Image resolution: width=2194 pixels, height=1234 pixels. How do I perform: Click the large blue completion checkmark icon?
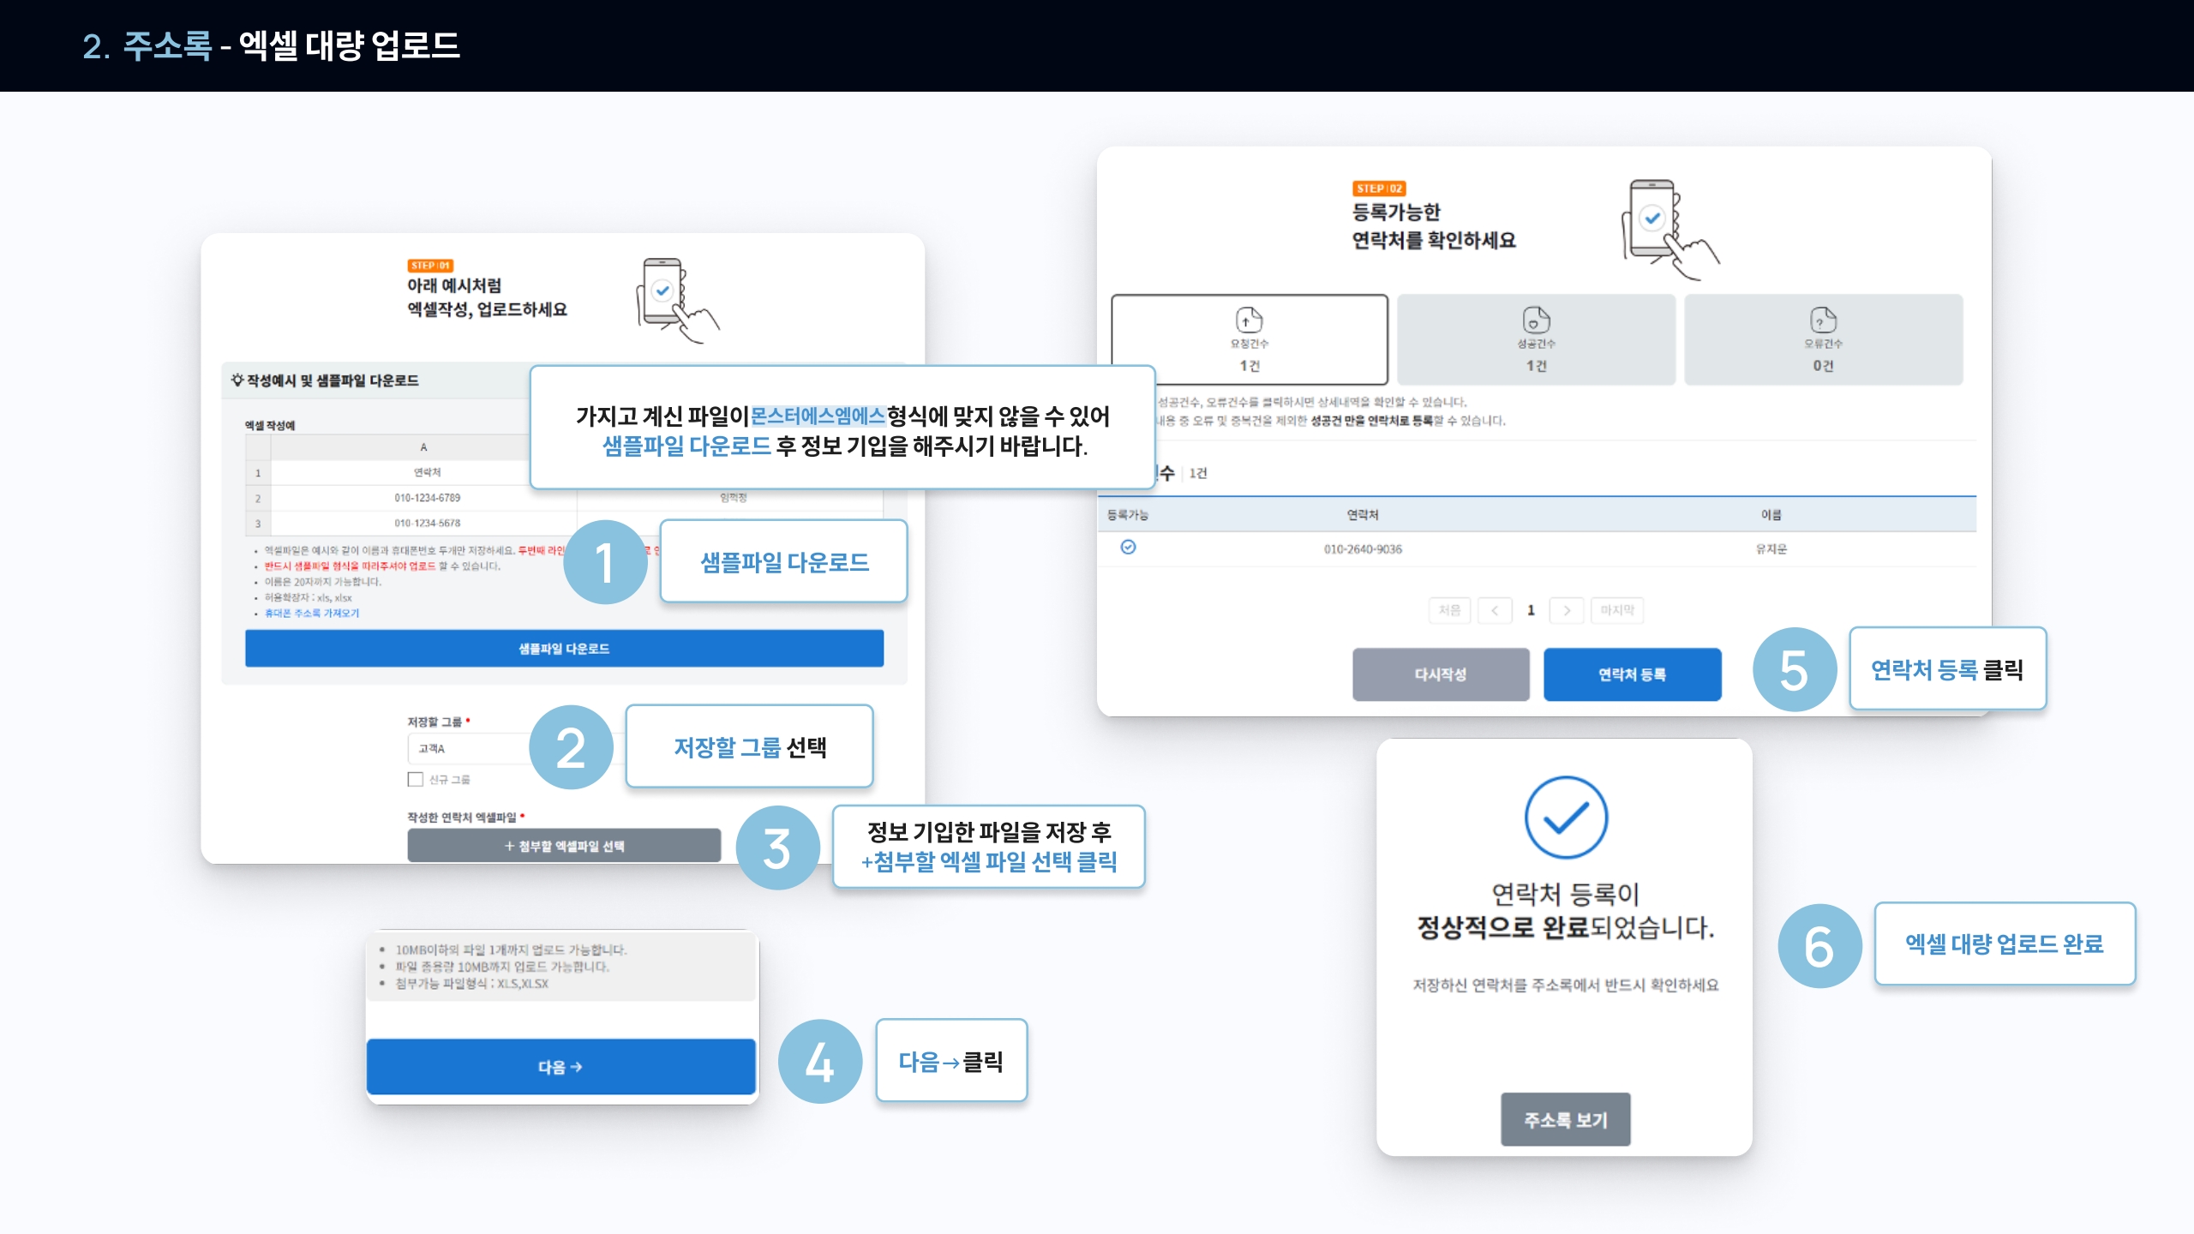(x=1566, y=818)
